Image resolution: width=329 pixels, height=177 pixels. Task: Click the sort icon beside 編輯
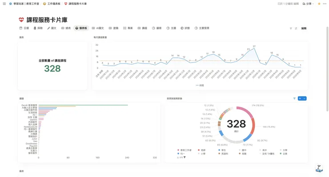click(x=296, y=28)
